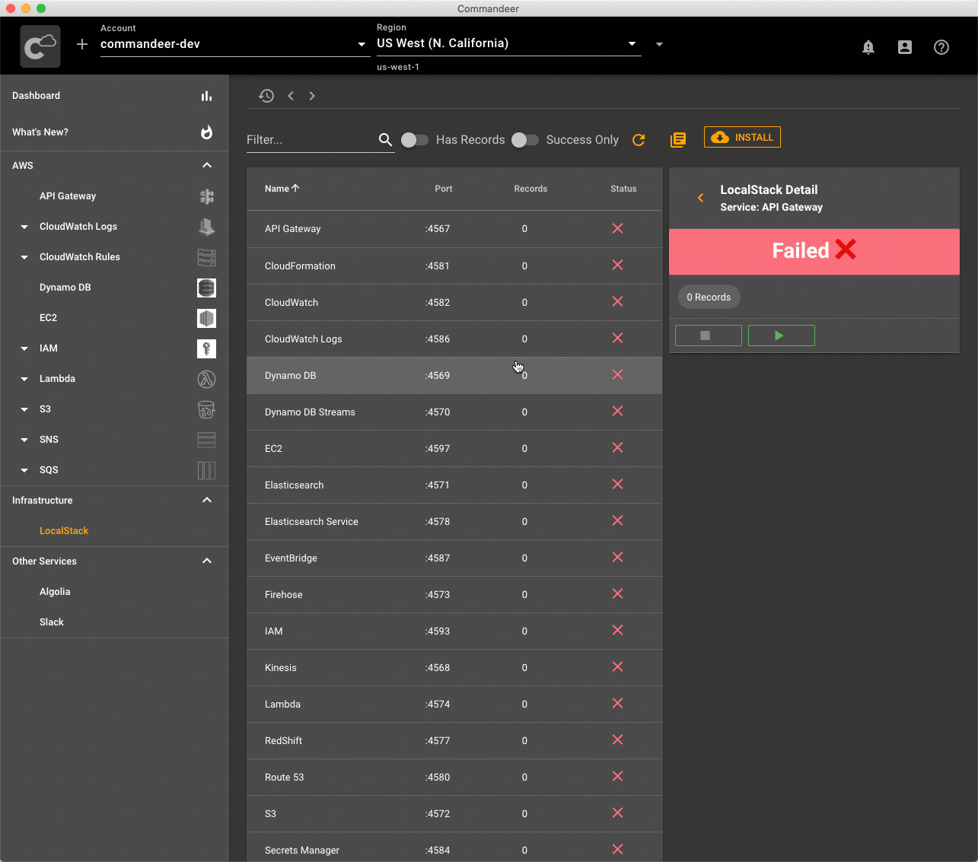
Task: Expand SQS tree arrow
Action: 24,470
